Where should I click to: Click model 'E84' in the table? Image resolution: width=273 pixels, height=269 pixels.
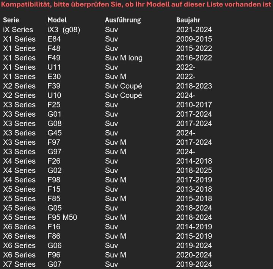click(x=54, y=39)
